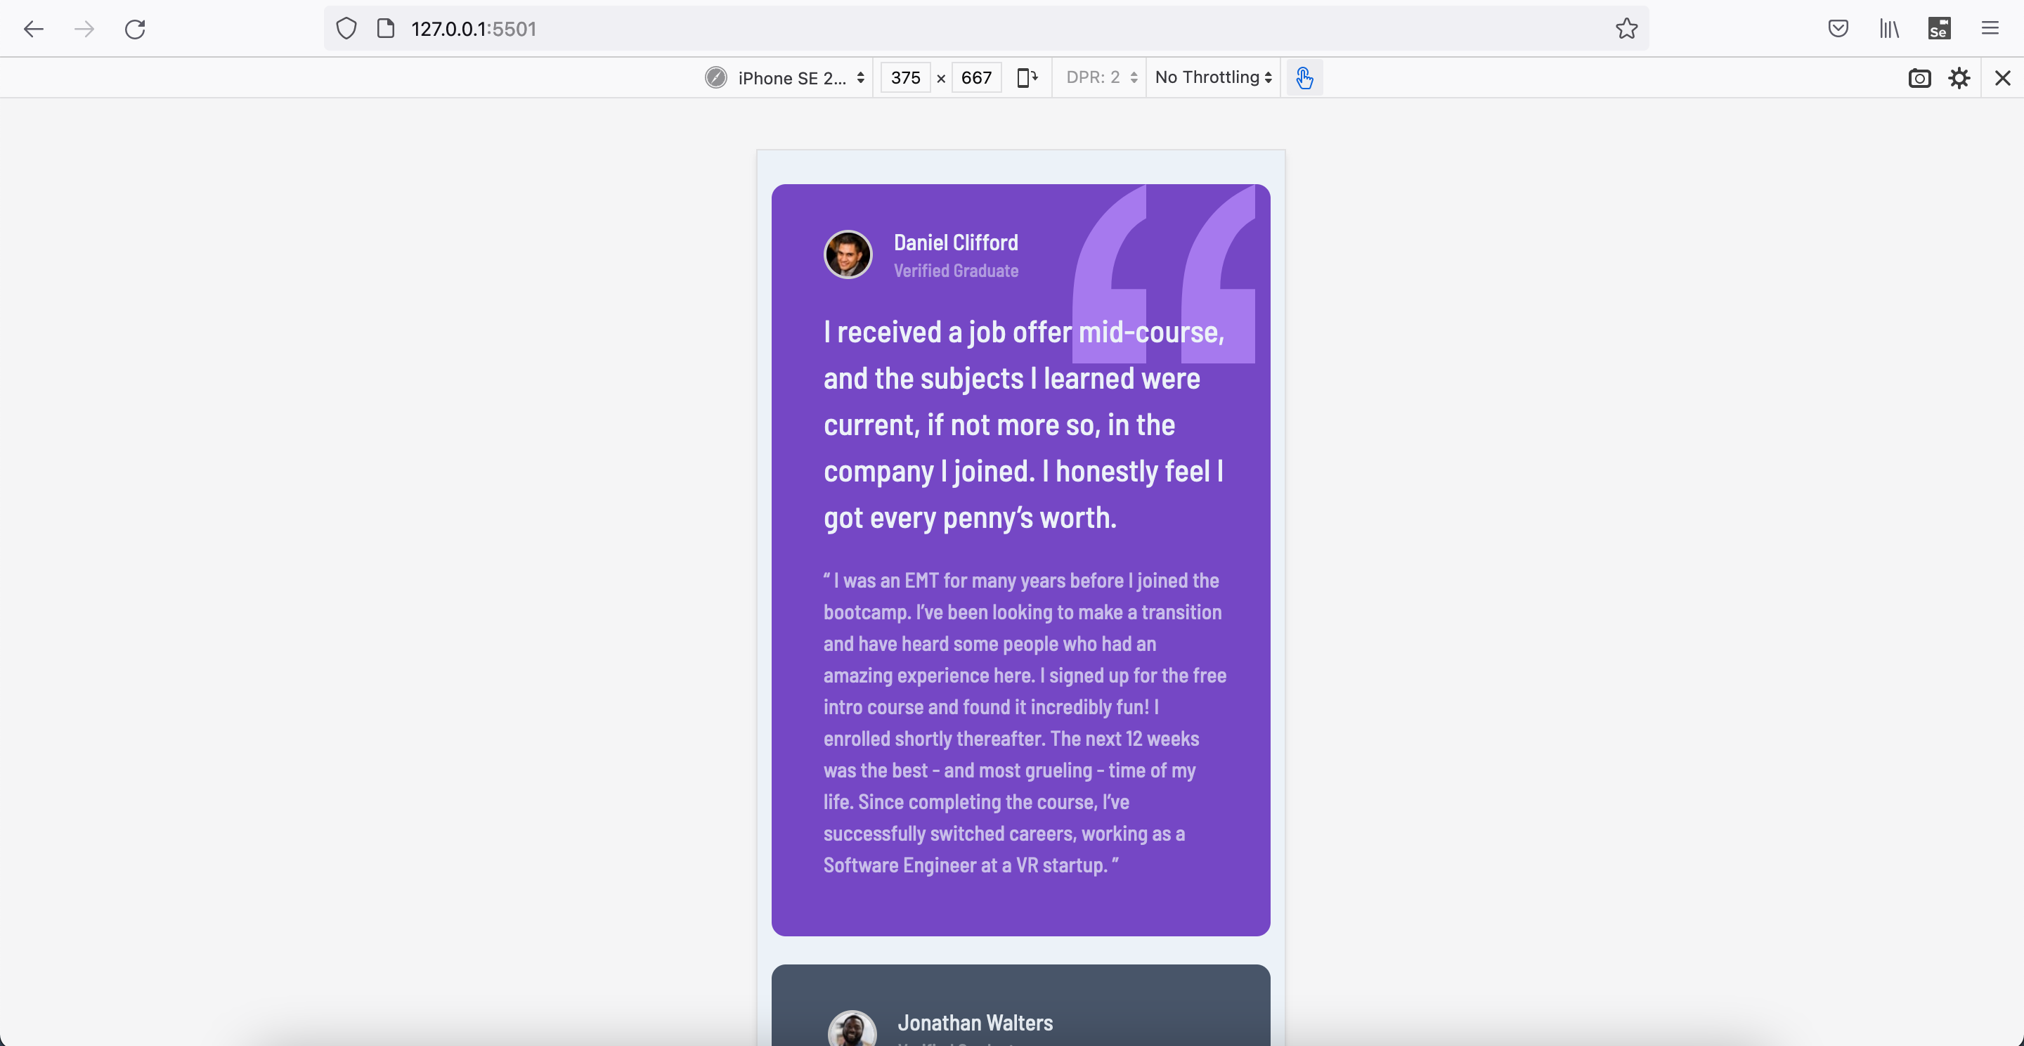This screenshot has width=2024, height=1046.
Task: Edit the viewport width field 375
Action: coord(906,78)
